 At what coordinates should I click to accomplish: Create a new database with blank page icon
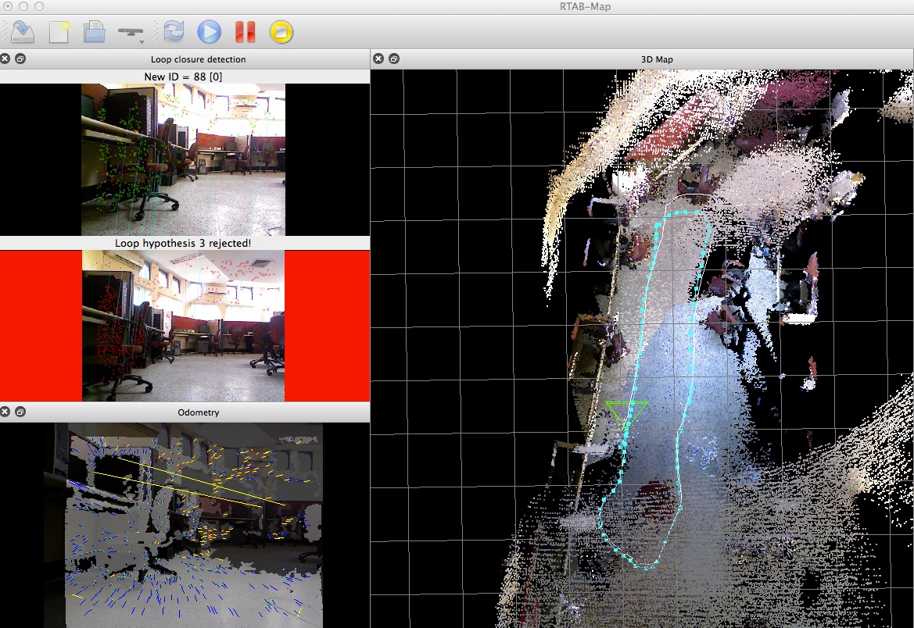tap(59, 32)
